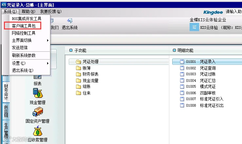The width and height of the screenshot is (242, 144).
Task: Click the 凭证处理 folder icon
Action: pyautogui.click(x=78, y=62)
